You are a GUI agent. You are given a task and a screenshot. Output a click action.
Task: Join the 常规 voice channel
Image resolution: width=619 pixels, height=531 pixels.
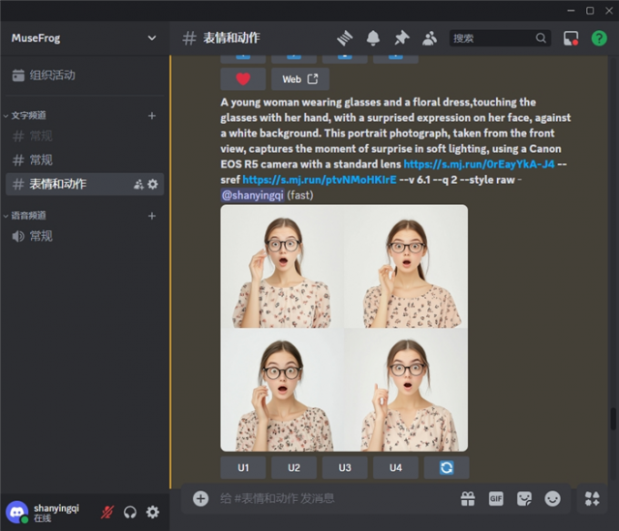pyautogui.click(x=85, y=236)
